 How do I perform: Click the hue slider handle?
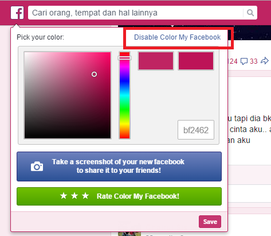click(x=125, y=58)
